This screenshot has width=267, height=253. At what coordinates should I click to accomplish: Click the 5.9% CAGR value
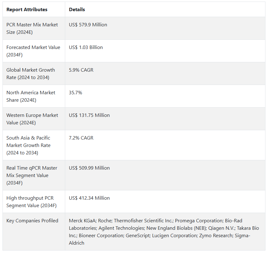[81, 70]
